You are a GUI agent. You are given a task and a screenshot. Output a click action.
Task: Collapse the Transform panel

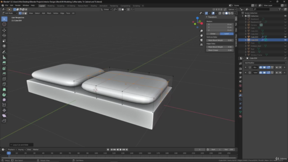(207, 17)
